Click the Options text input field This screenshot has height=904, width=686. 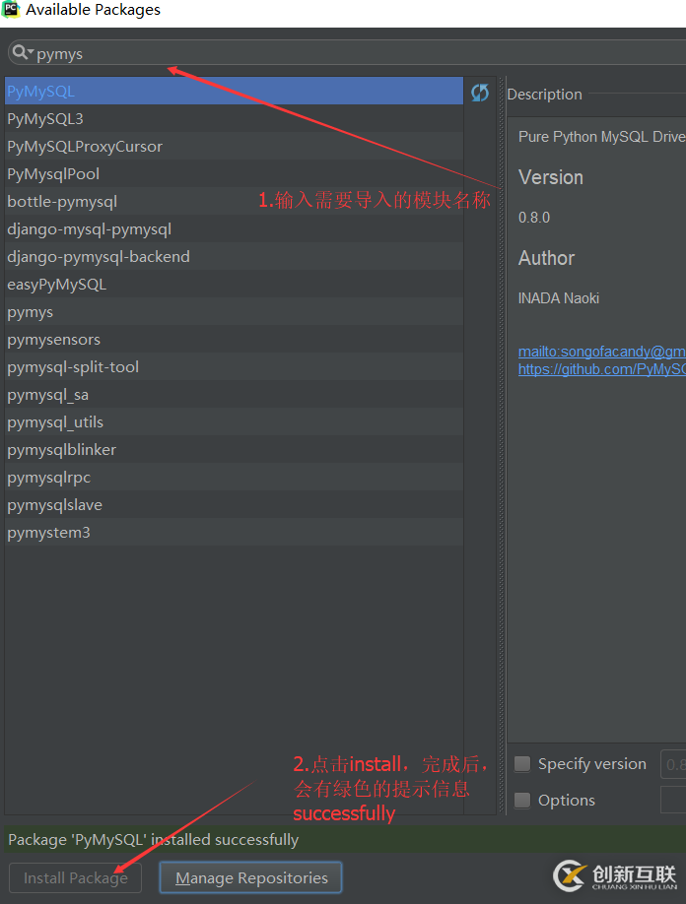pyautogui.click(x=673, y=800)
